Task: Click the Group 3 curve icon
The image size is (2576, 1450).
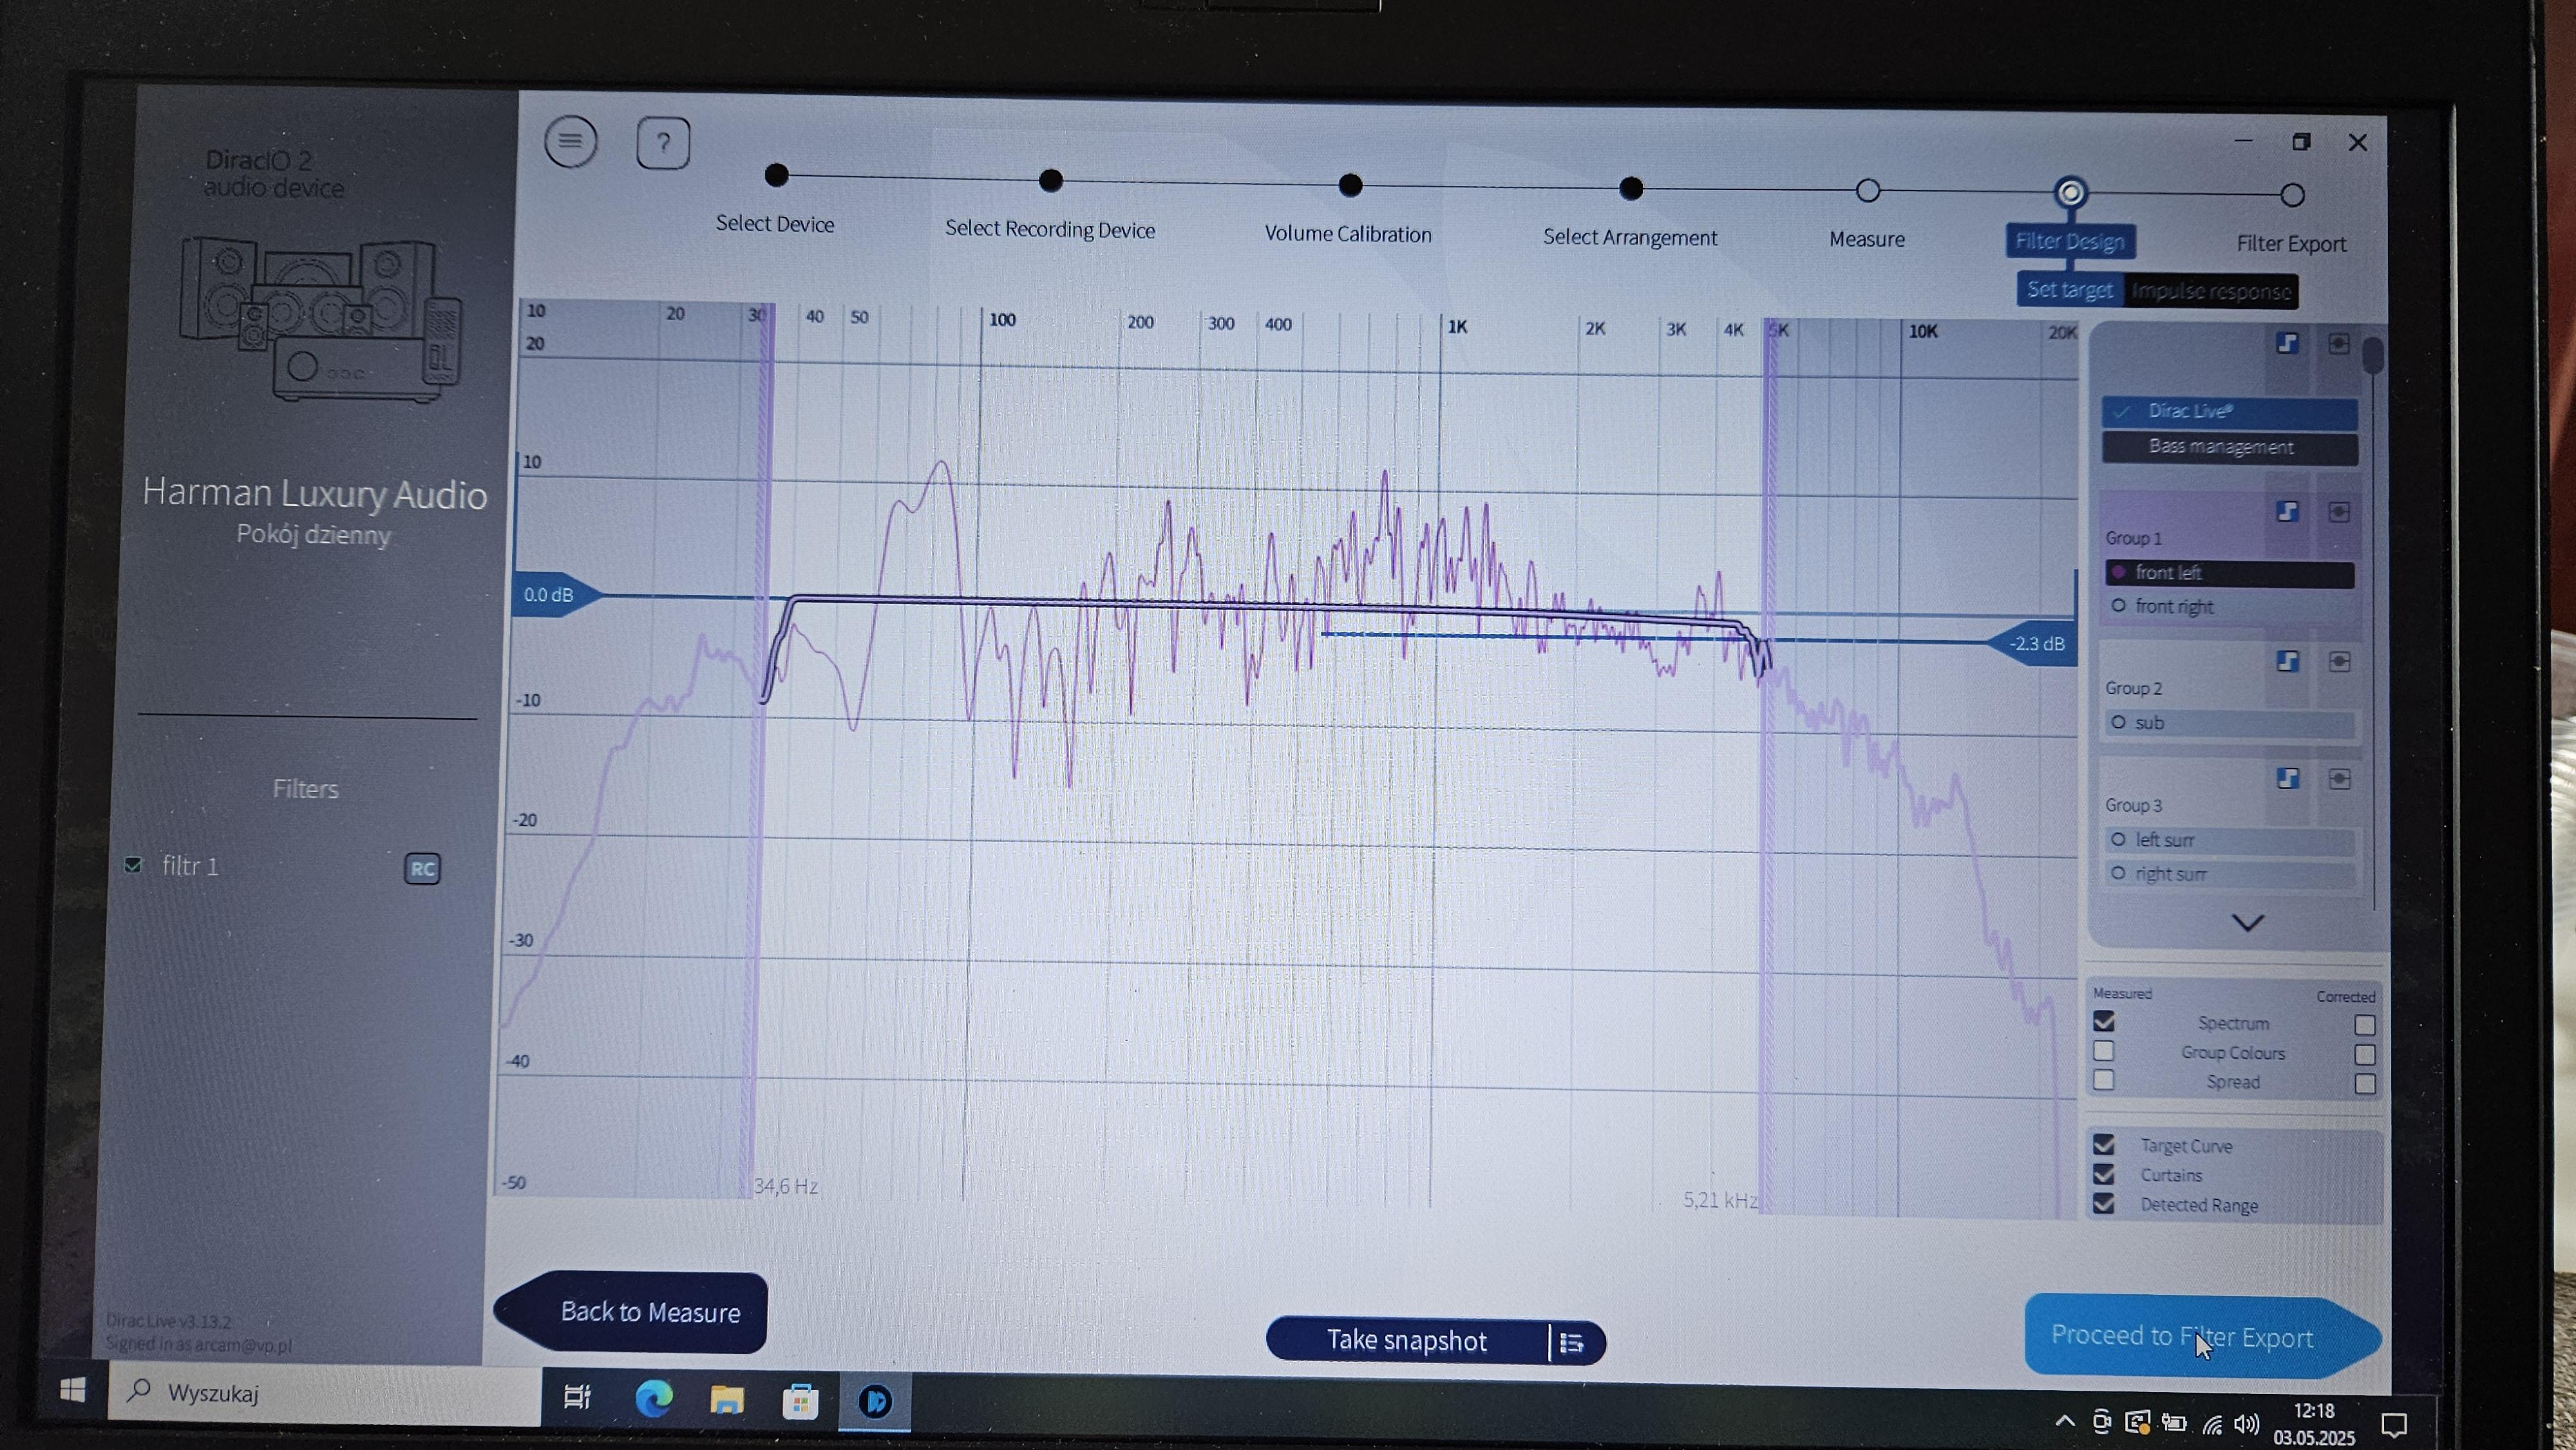Action: pyautogui.click(x=2287, y=778)
